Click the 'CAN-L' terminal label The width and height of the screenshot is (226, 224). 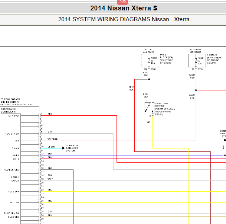click(16, 159)
